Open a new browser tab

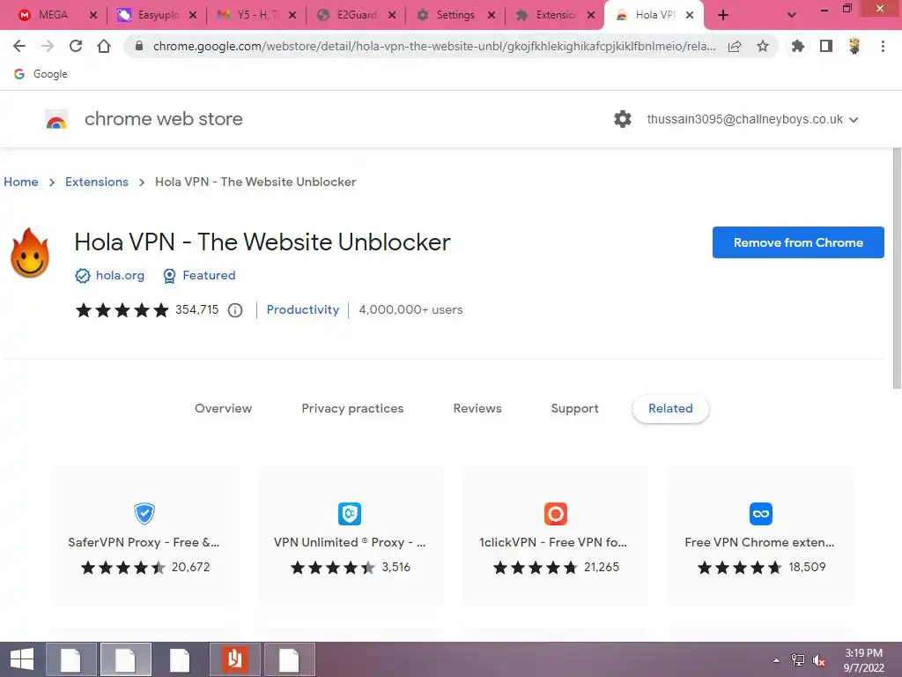coord(723,15)
